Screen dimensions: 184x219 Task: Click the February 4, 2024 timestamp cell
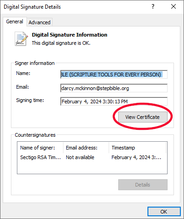pos(136,157)
